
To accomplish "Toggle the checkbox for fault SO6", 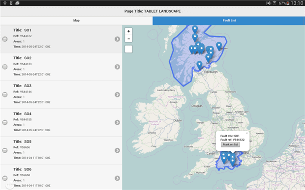I will pyautogui.click(x=5, y=178).
